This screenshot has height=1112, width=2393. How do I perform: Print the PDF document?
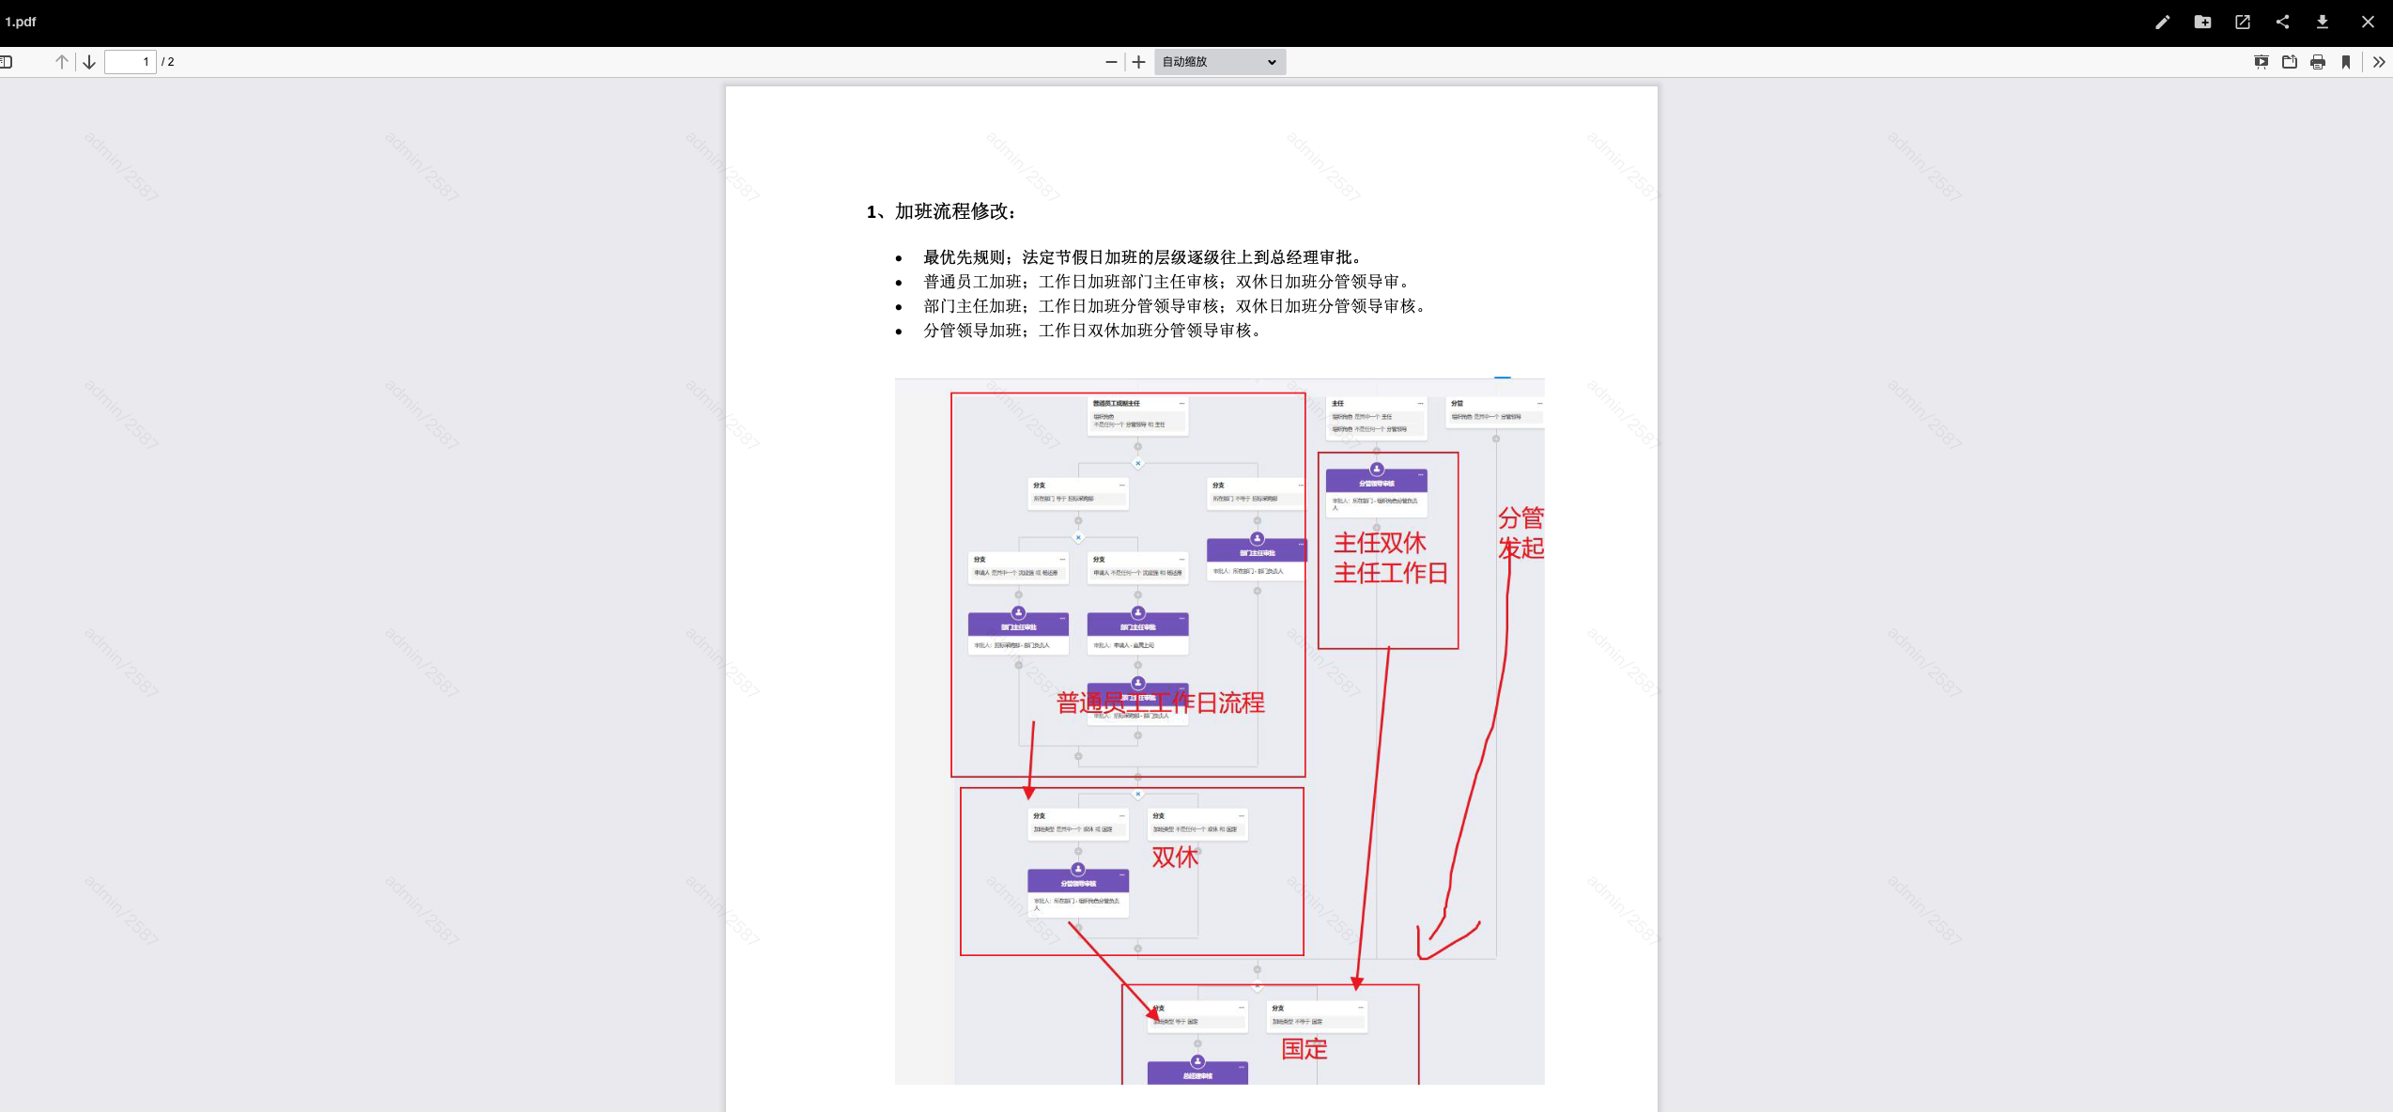tap(2318, 62)
